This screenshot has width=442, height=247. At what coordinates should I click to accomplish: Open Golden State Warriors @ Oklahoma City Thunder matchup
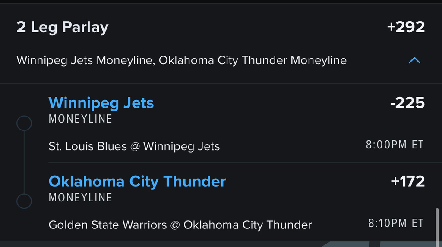click(x=180, y=225)
